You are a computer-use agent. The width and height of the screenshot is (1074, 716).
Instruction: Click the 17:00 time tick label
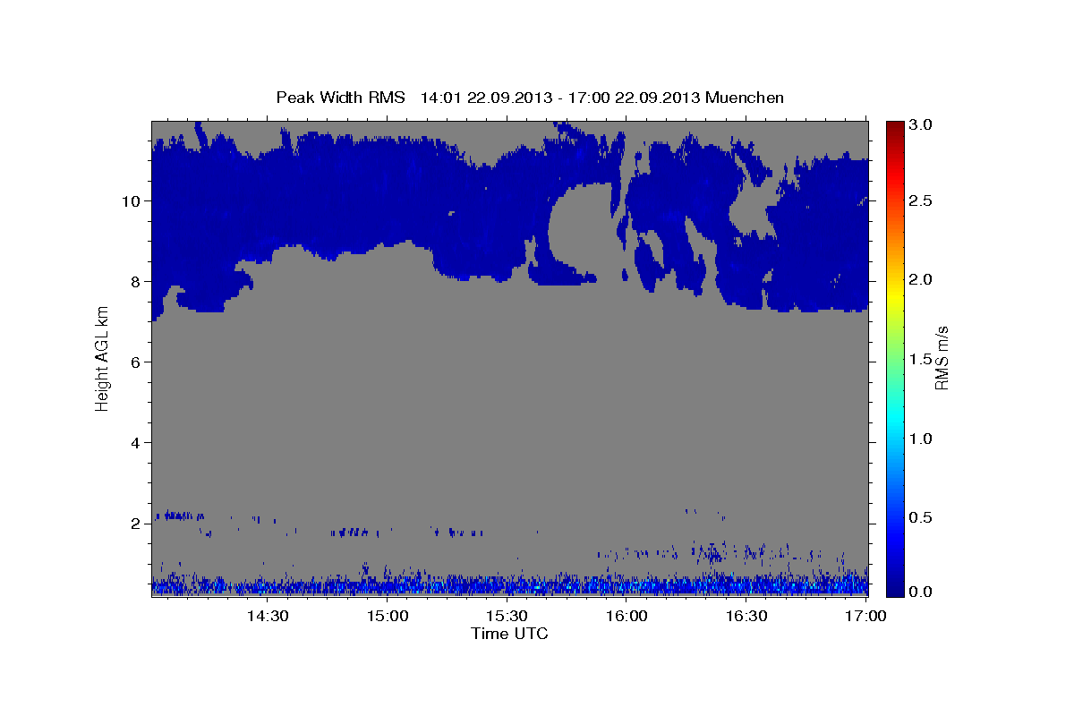865,616
